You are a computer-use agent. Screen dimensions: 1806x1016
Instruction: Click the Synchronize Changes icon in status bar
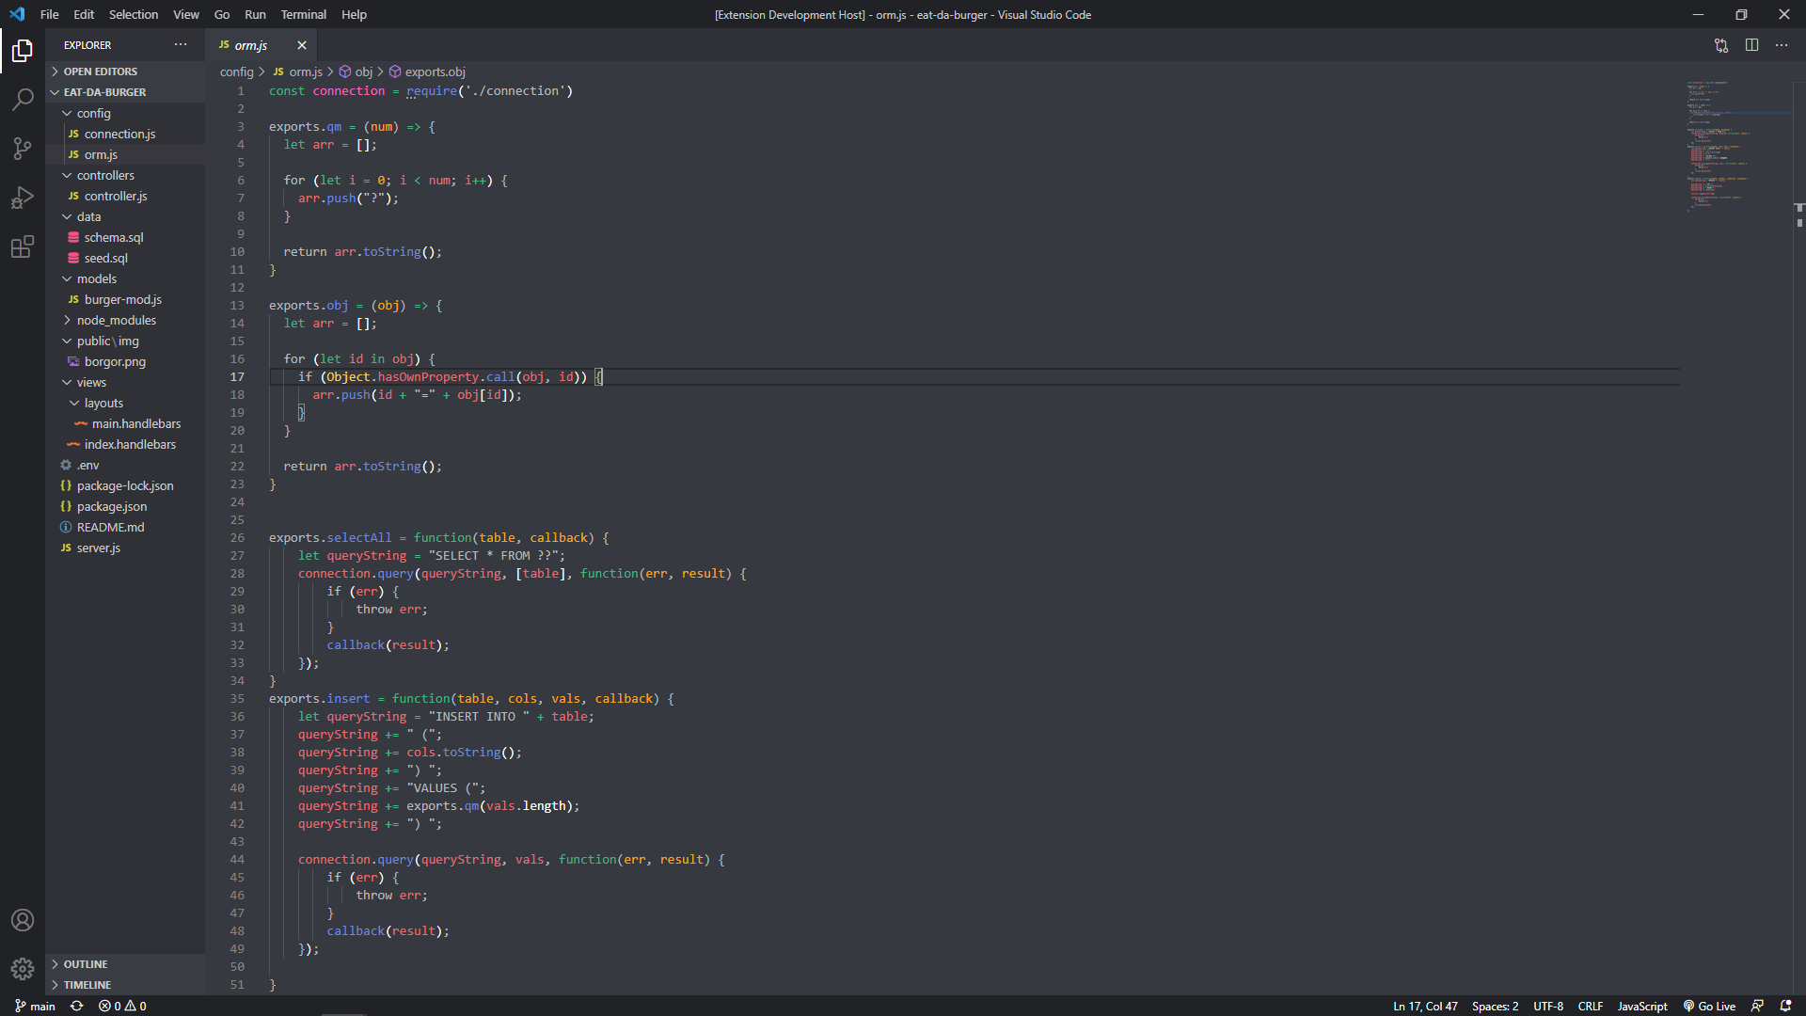click(x=77, y=1006)
